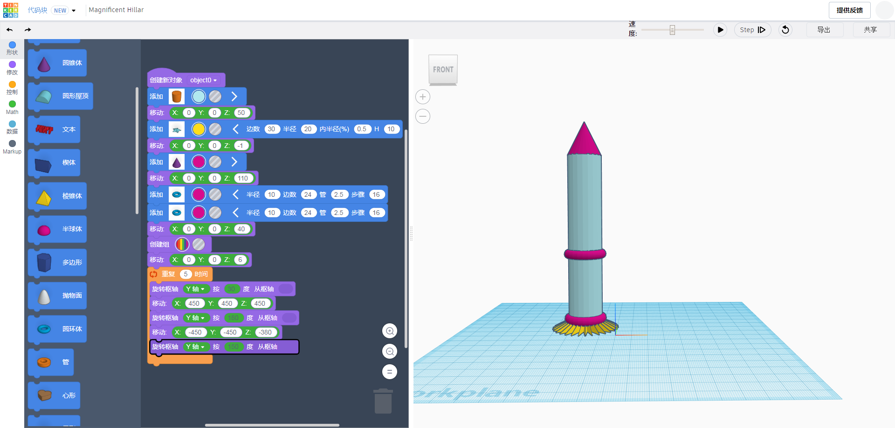Screen dimensions: 895x428
Task: Click the trash can icon in code editor
Action: click(x=383, y=401)
